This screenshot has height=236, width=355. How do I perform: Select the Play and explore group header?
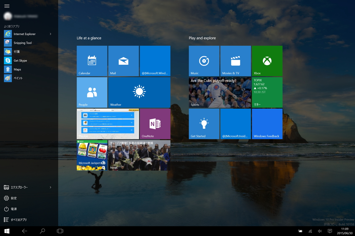point(202,38)
